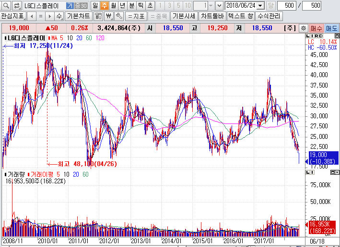Click the blue 매도 sell button
This screenshot has width=340, height=247.
point(332,28)
